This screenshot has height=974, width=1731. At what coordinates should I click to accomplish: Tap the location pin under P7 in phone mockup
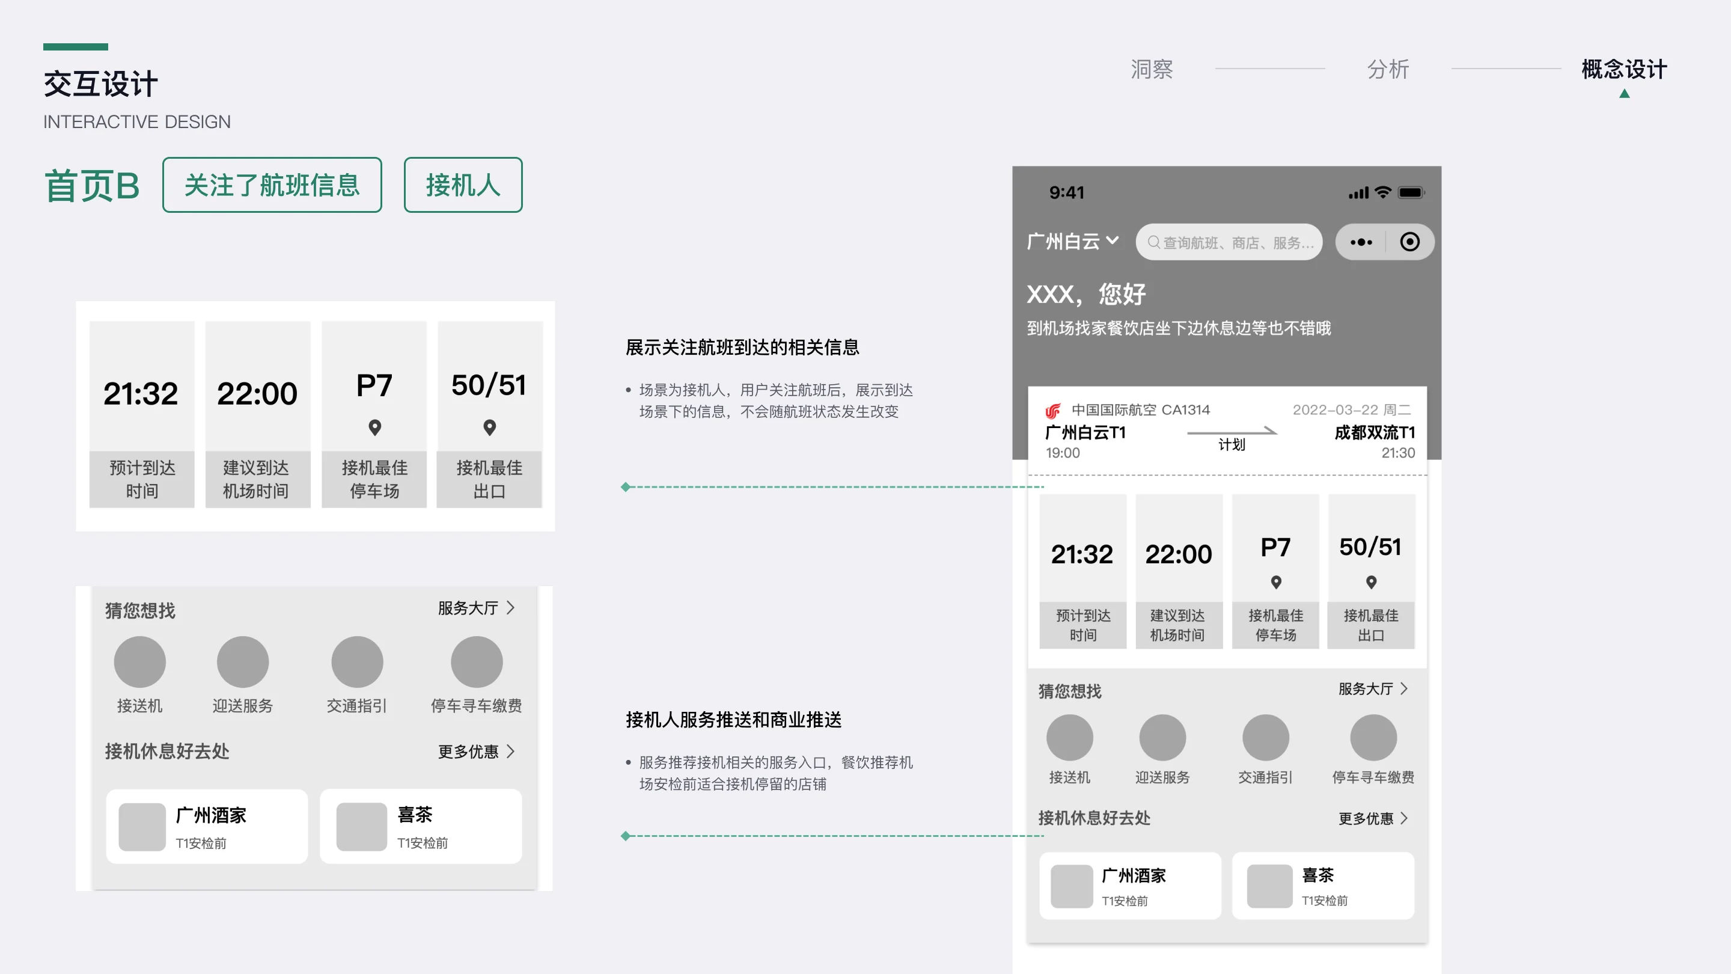click(x=1275, y=582)
